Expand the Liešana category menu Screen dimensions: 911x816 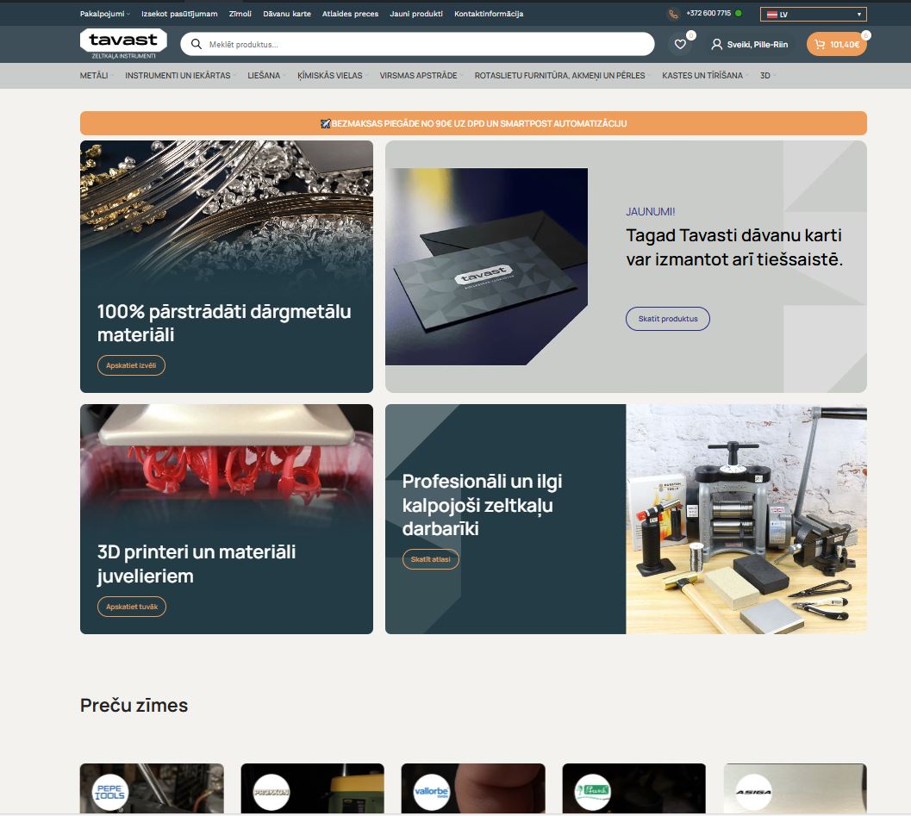pos(265,76)
